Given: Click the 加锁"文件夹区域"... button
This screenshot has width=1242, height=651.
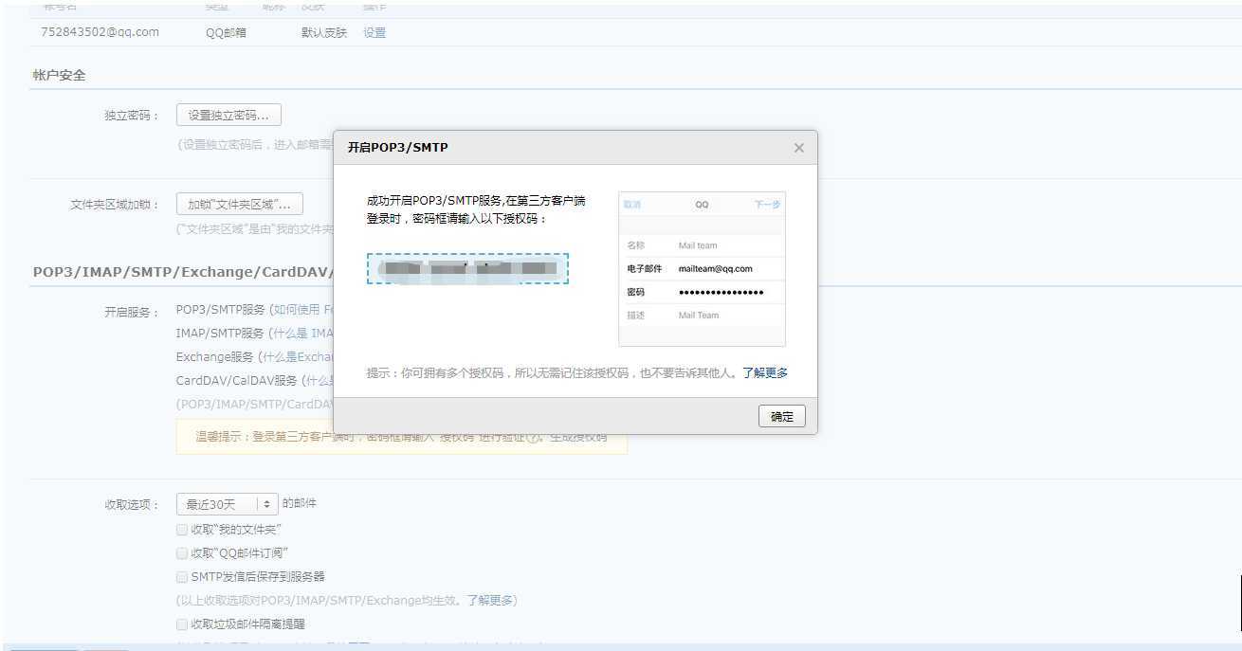Looking at the screenshot, I should point(240,204).
